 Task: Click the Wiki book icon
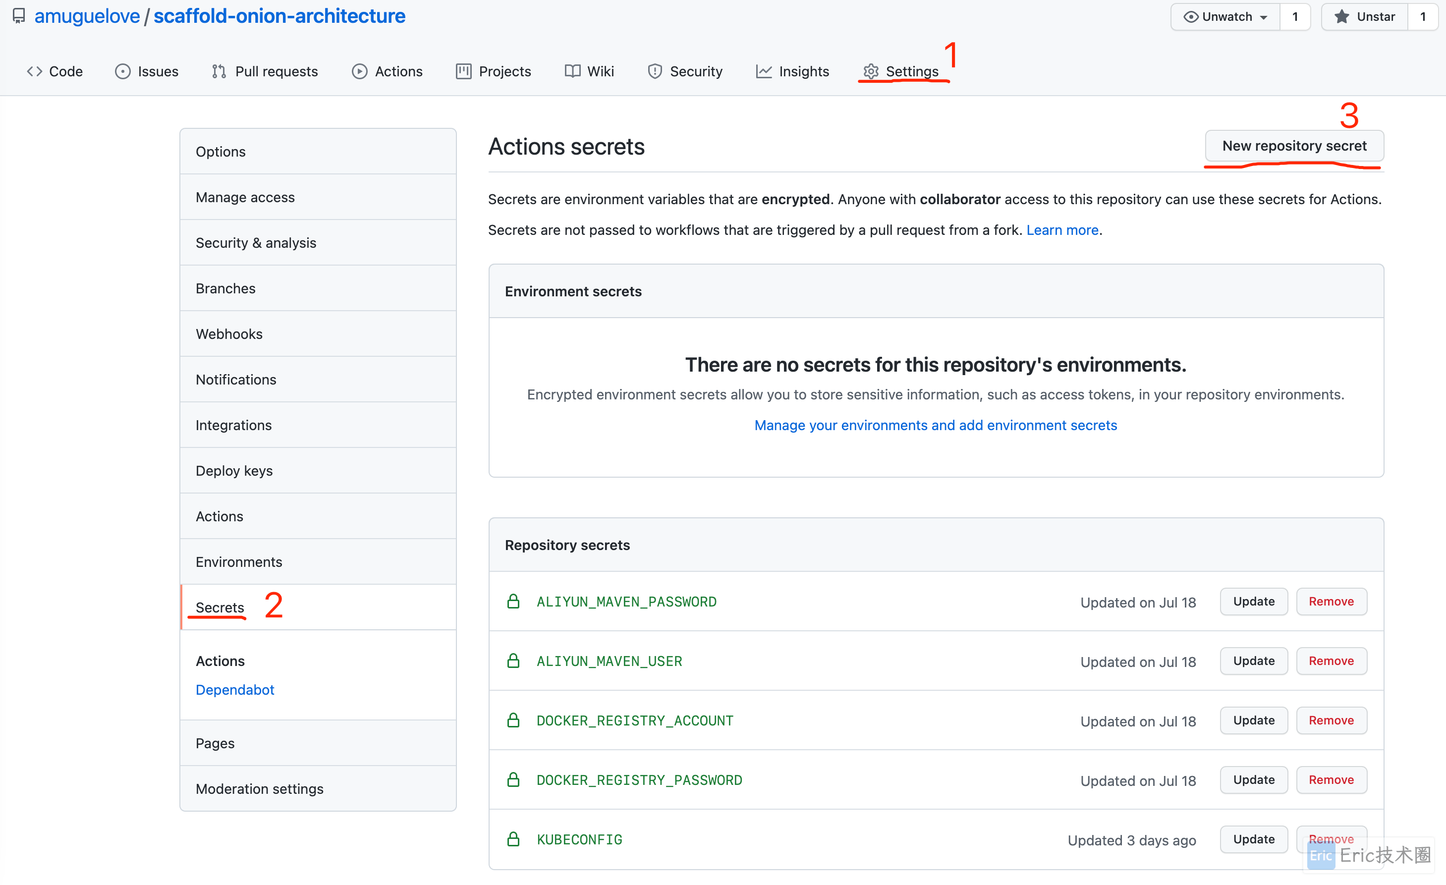click(x=572, y=71)
